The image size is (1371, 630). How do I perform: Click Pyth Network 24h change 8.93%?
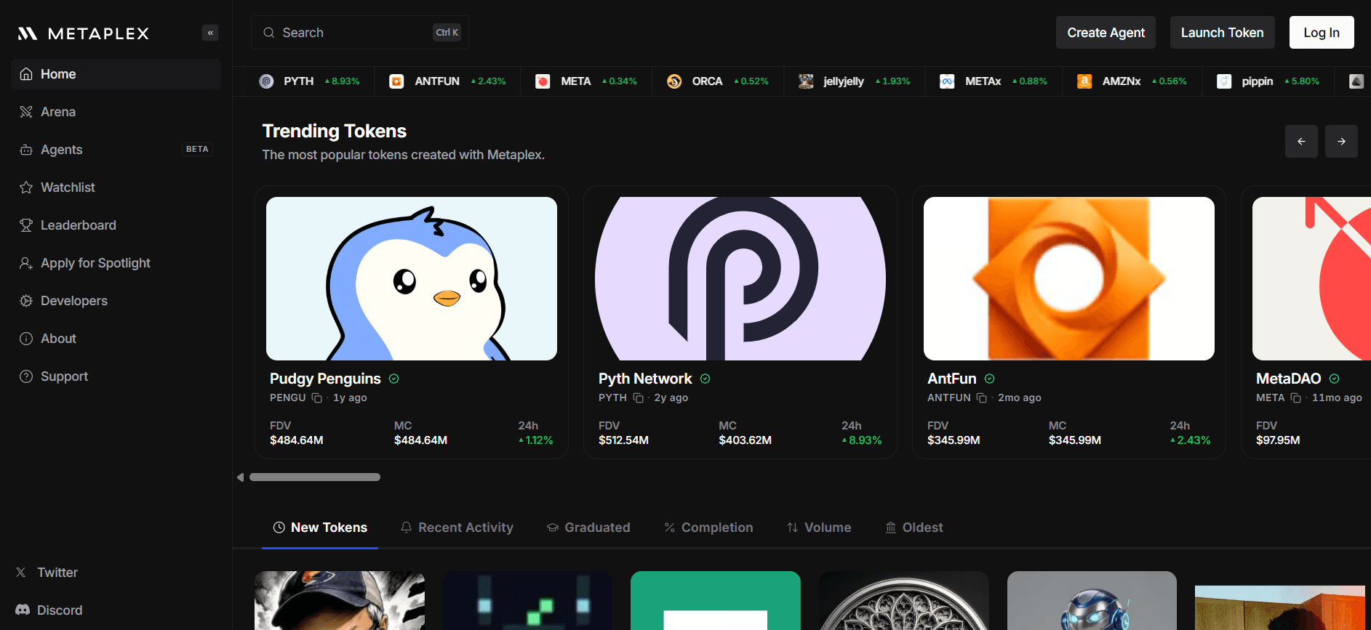click(862, 440)
